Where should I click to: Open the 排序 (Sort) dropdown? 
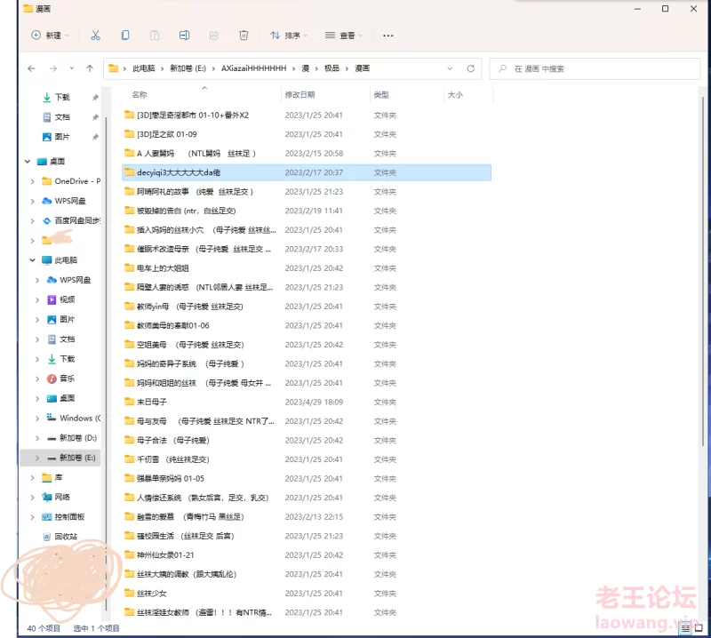[289, 36]
